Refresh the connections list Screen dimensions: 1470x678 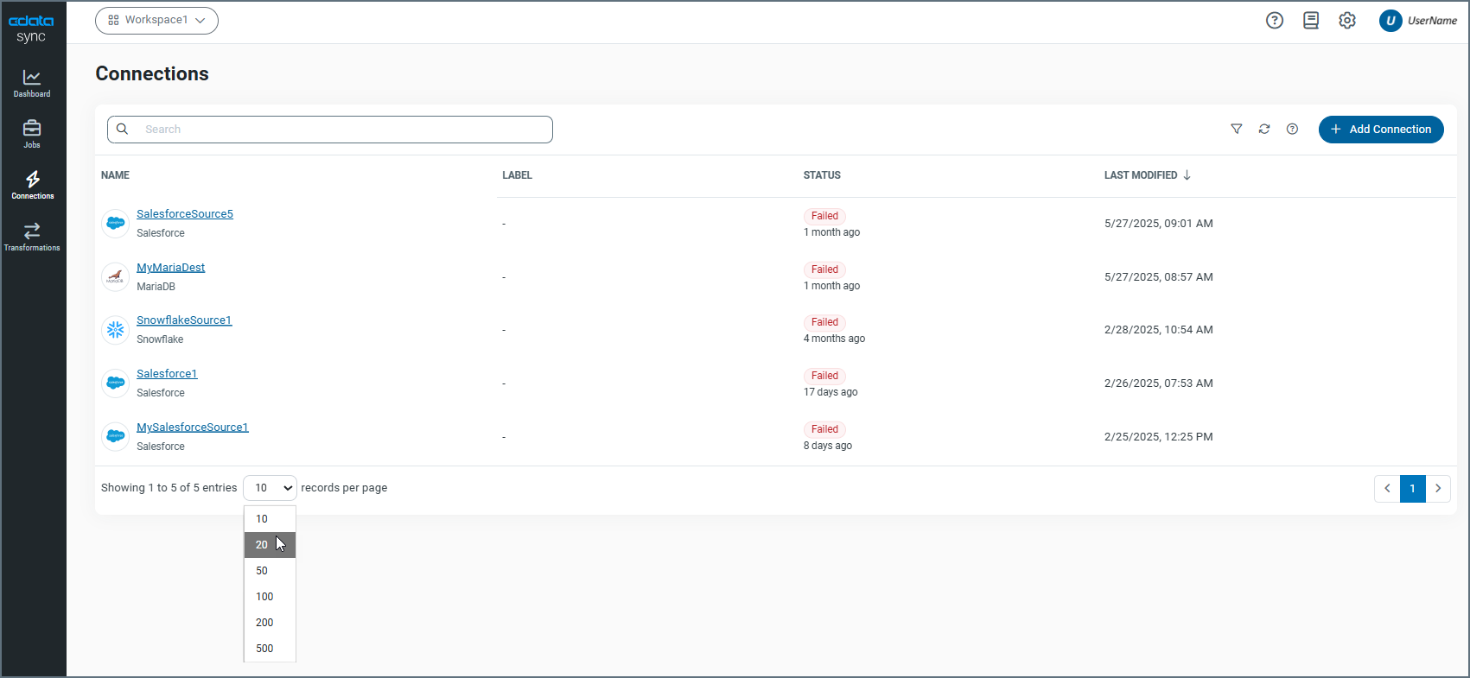pyautogui.click(x=1264, y=130)
